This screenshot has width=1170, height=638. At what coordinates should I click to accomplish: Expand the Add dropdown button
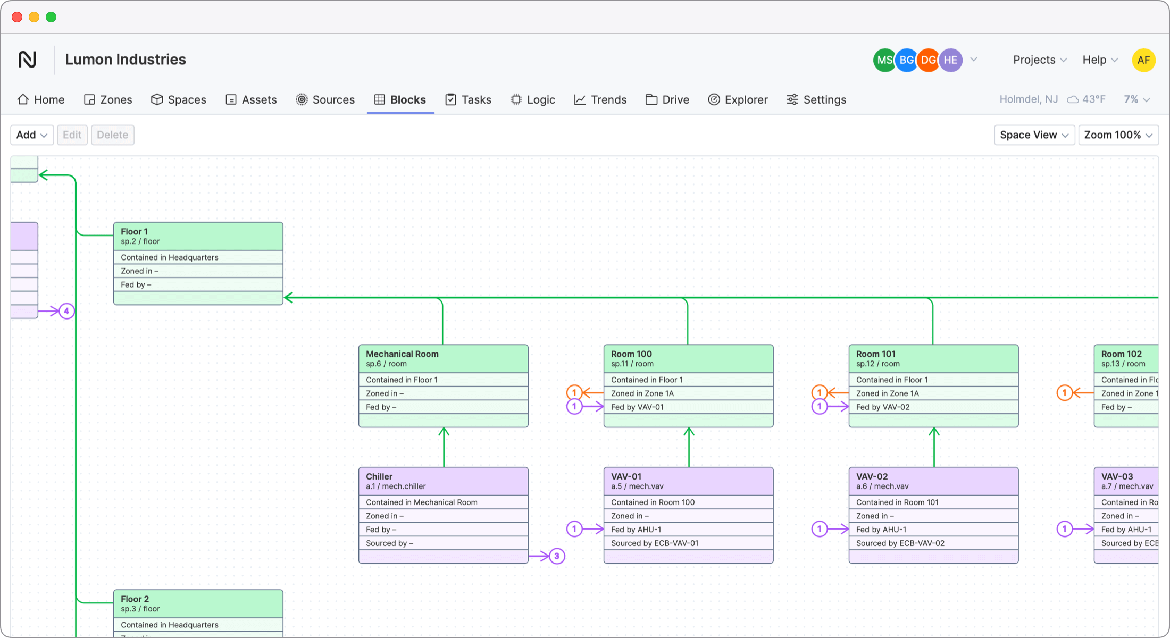pyautogui.click(x=32, y=135)
